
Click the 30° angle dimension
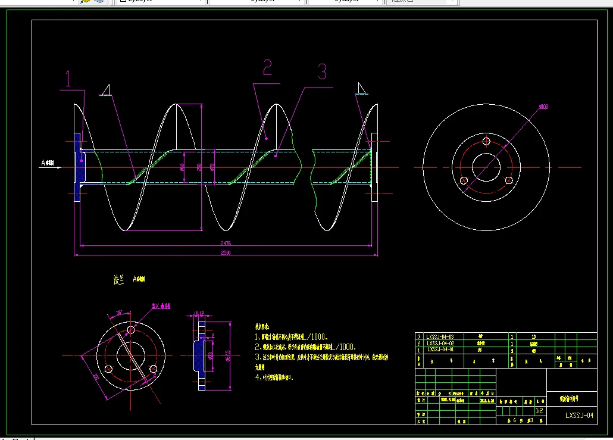pos(119,313)
